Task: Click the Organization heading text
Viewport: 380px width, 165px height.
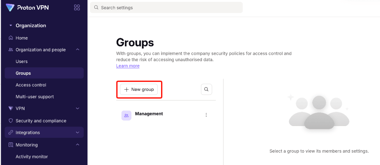Action: point(31,26)
